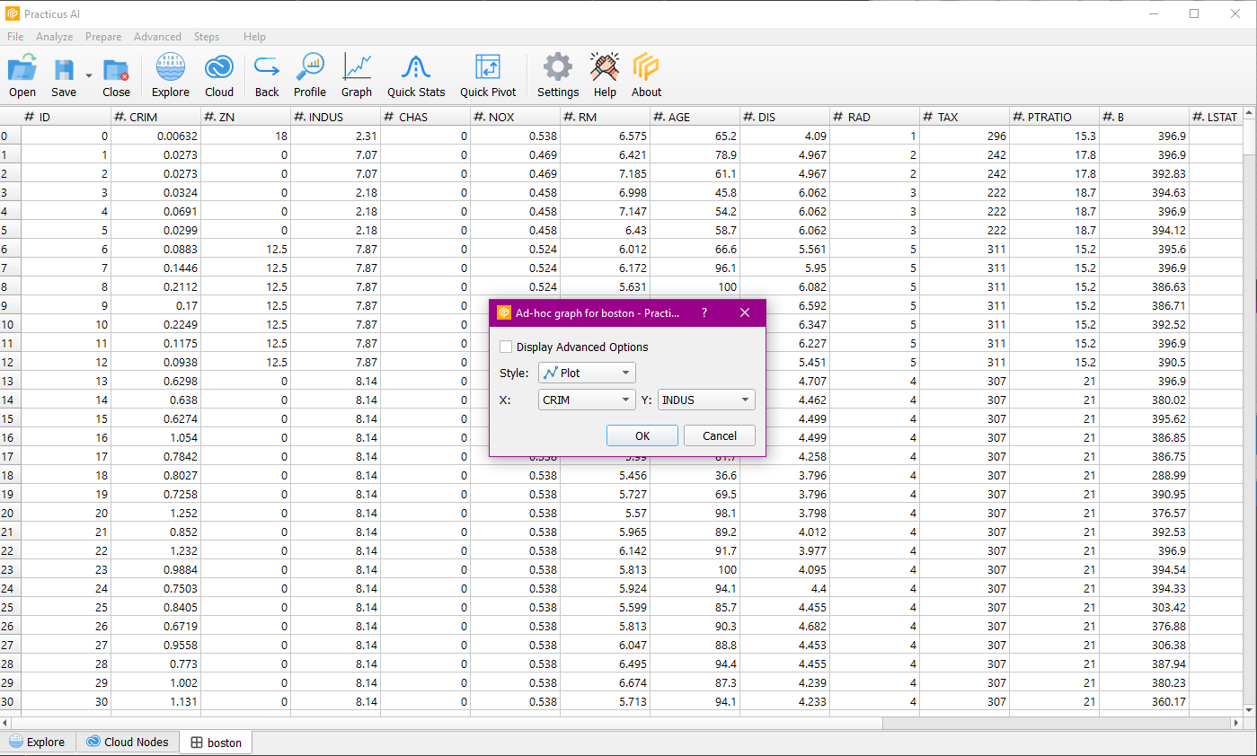Image resolution: width=1257 pixels, height=756 pixels.
Task: Switch to the Cloud Nodes tab
Action: tap(127, 743)
